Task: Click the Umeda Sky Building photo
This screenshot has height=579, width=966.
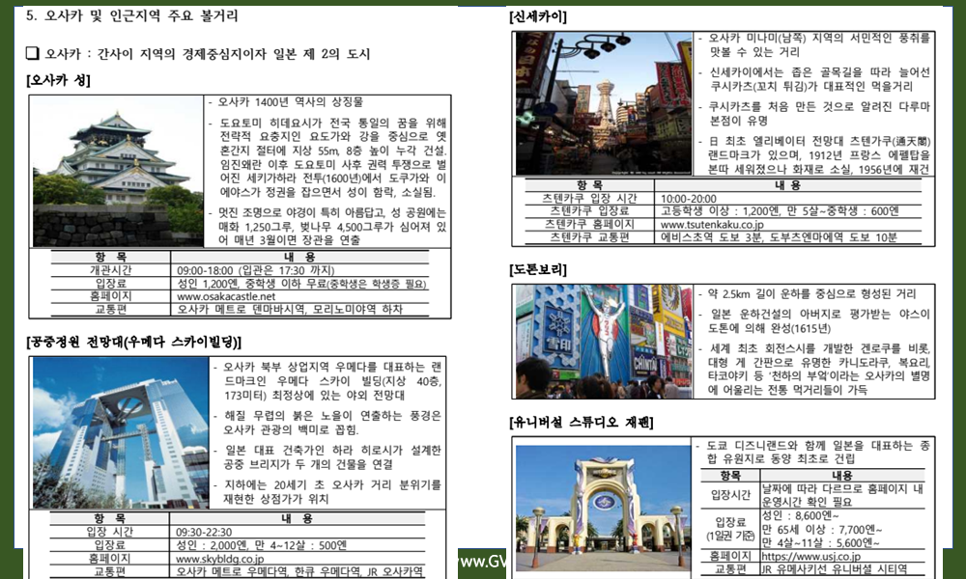Action: [x=121, y=433]
